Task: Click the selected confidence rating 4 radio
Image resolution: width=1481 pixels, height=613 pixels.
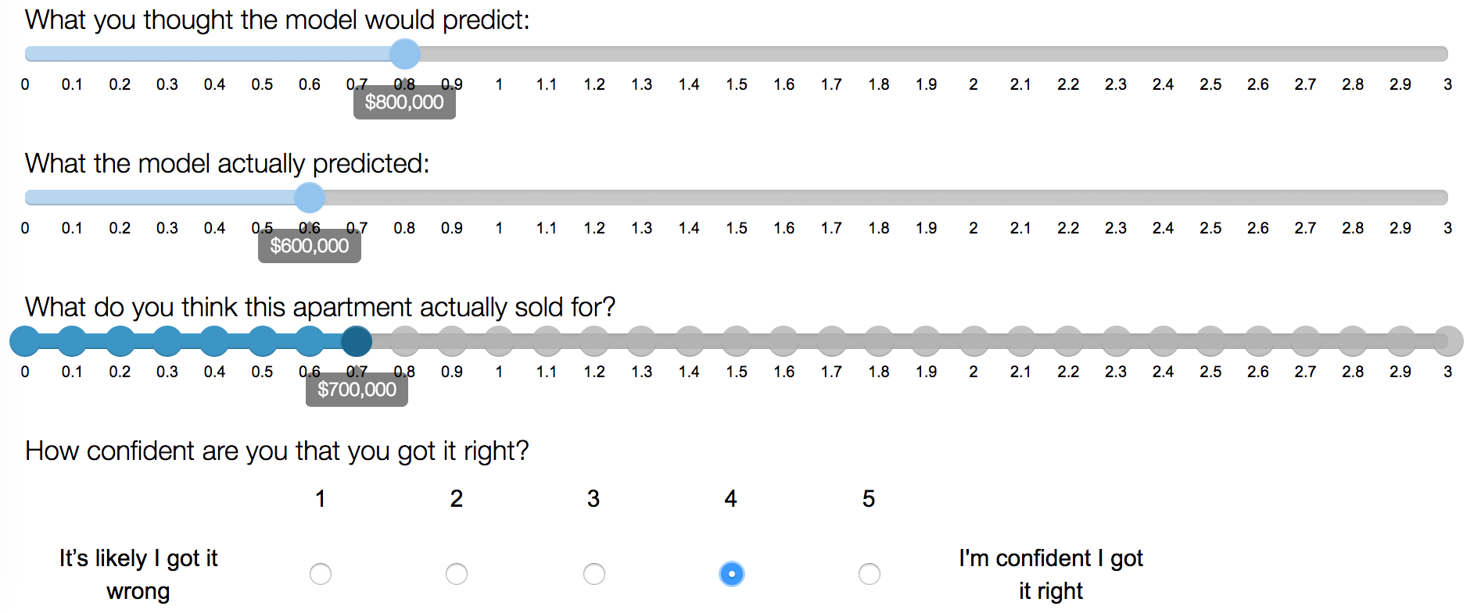Action: click(x=732, y=574)
